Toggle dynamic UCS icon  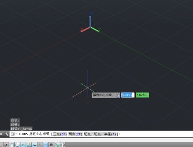click(29, 145)
